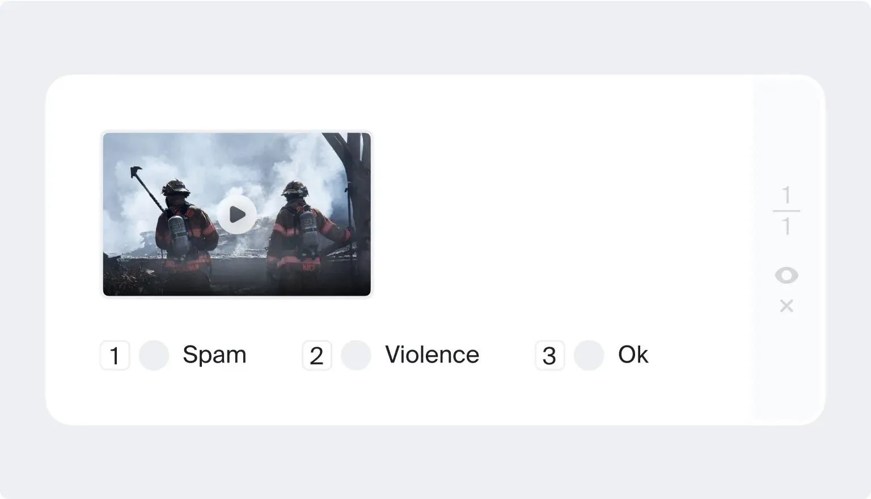Select the Ok radio button
Image resolution: width=871 pixels, height=499 pixels.
coord(589,356)
